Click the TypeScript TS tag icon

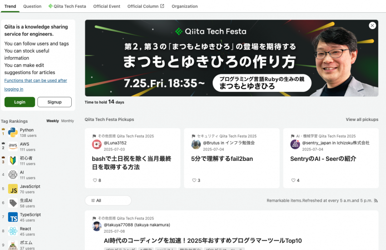coord(13,217)
